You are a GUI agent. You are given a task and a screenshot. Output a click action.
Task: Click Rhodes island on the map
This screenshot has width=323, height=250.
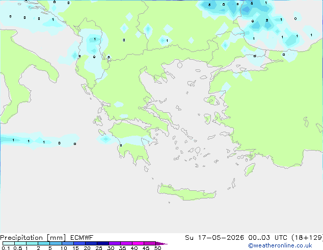[x=250, y=169]
